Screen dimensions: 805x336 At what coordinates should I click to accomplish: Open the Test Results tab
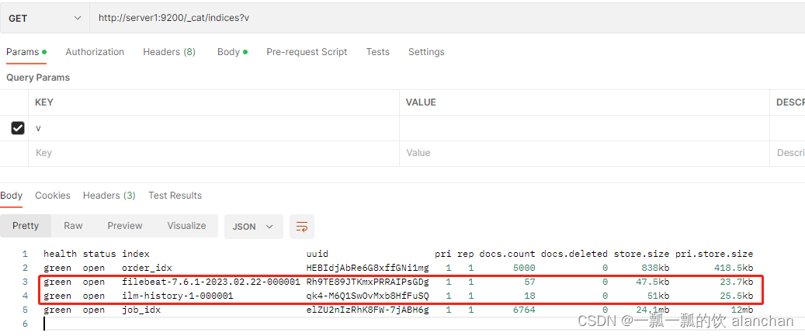(175, 196)
